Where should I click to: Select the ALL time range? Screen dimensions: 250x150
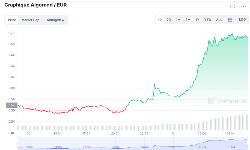coord(219,20)
